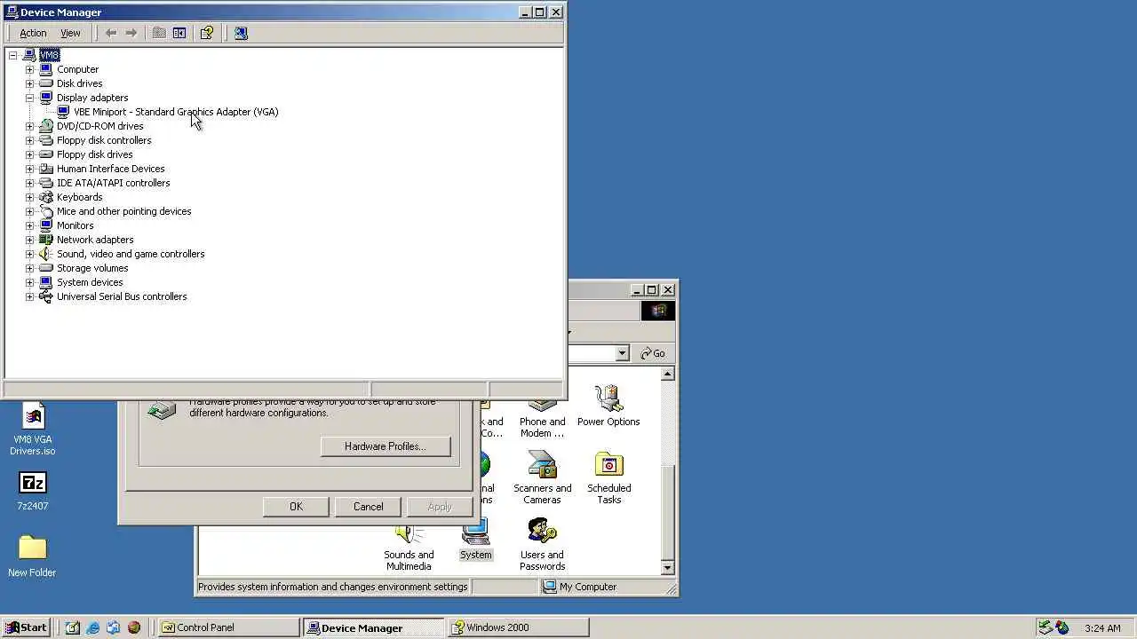
Task: Click the Forward arrow in Device Manager toolbar
Action: pyautogui.click(x=131, y=33)
